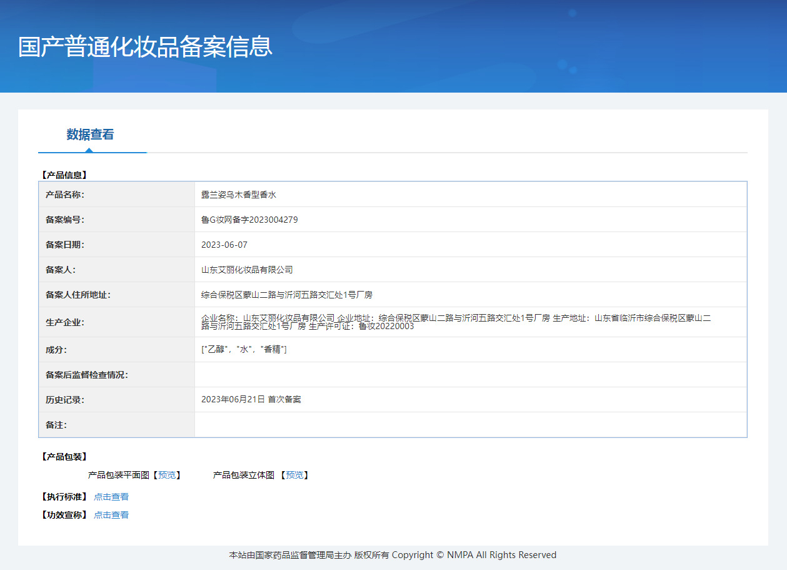Click the 历史记录 row label
Image resolution: width=787 pixels, height=570 pixels.
tap(65, 400)
